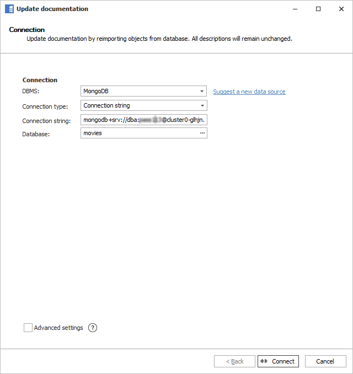Click the Advanced settings label text

click(x=58, y=328)
